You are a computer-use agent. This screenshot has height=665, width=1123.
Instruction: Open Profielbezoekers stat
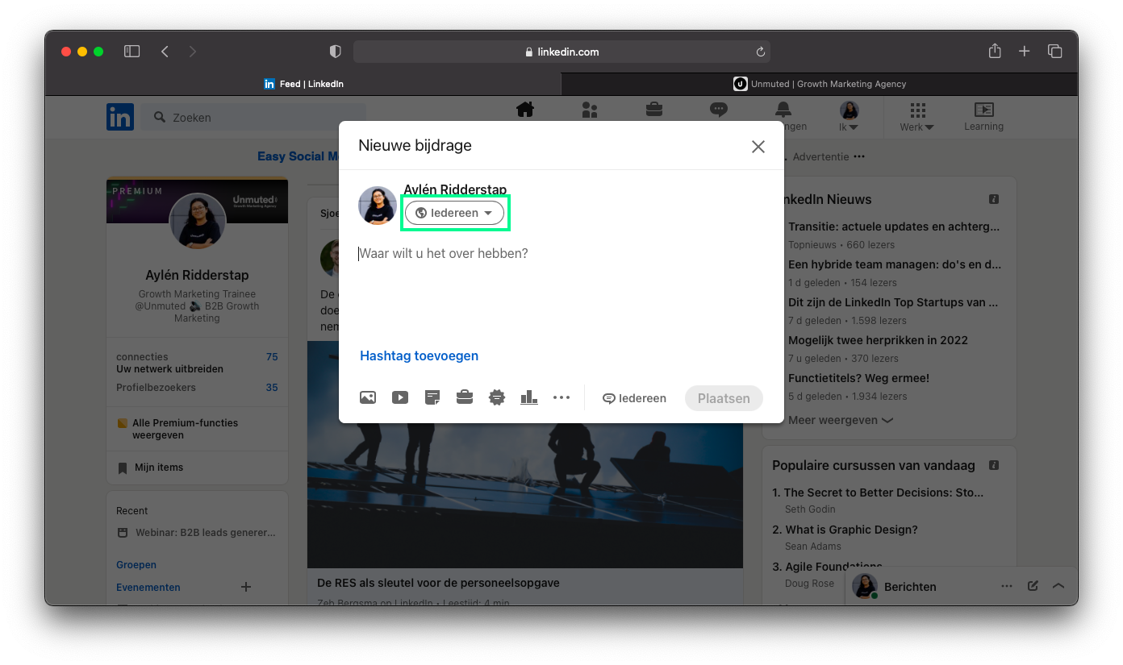(x=197, y=388)
